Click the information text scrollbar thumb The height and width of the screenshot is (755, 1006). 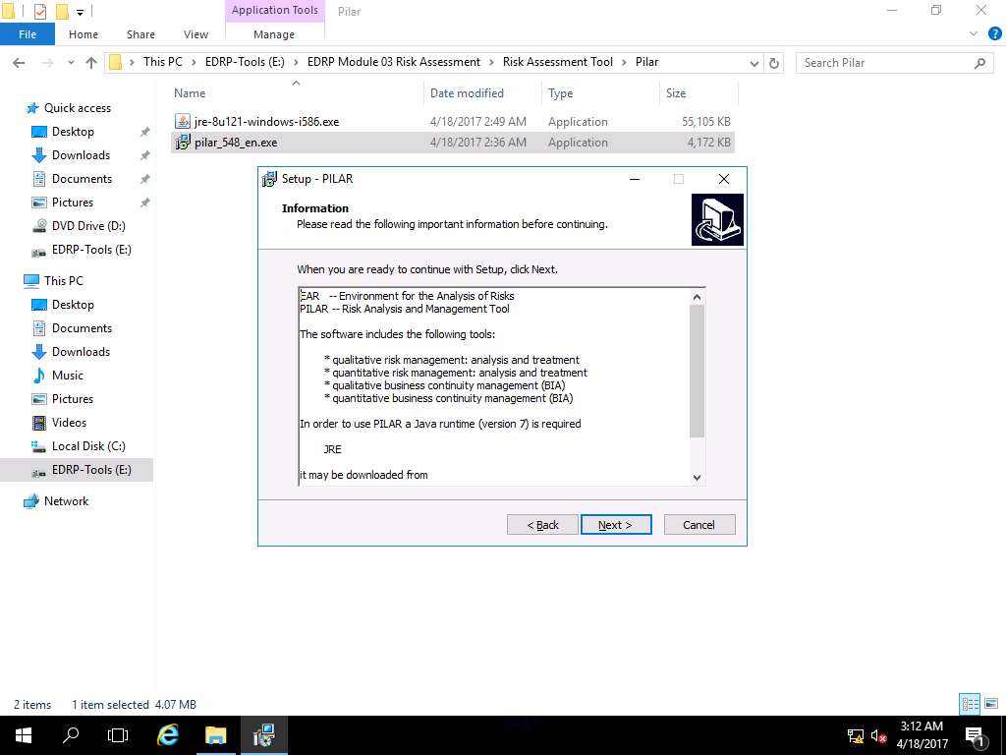point(697,371)
